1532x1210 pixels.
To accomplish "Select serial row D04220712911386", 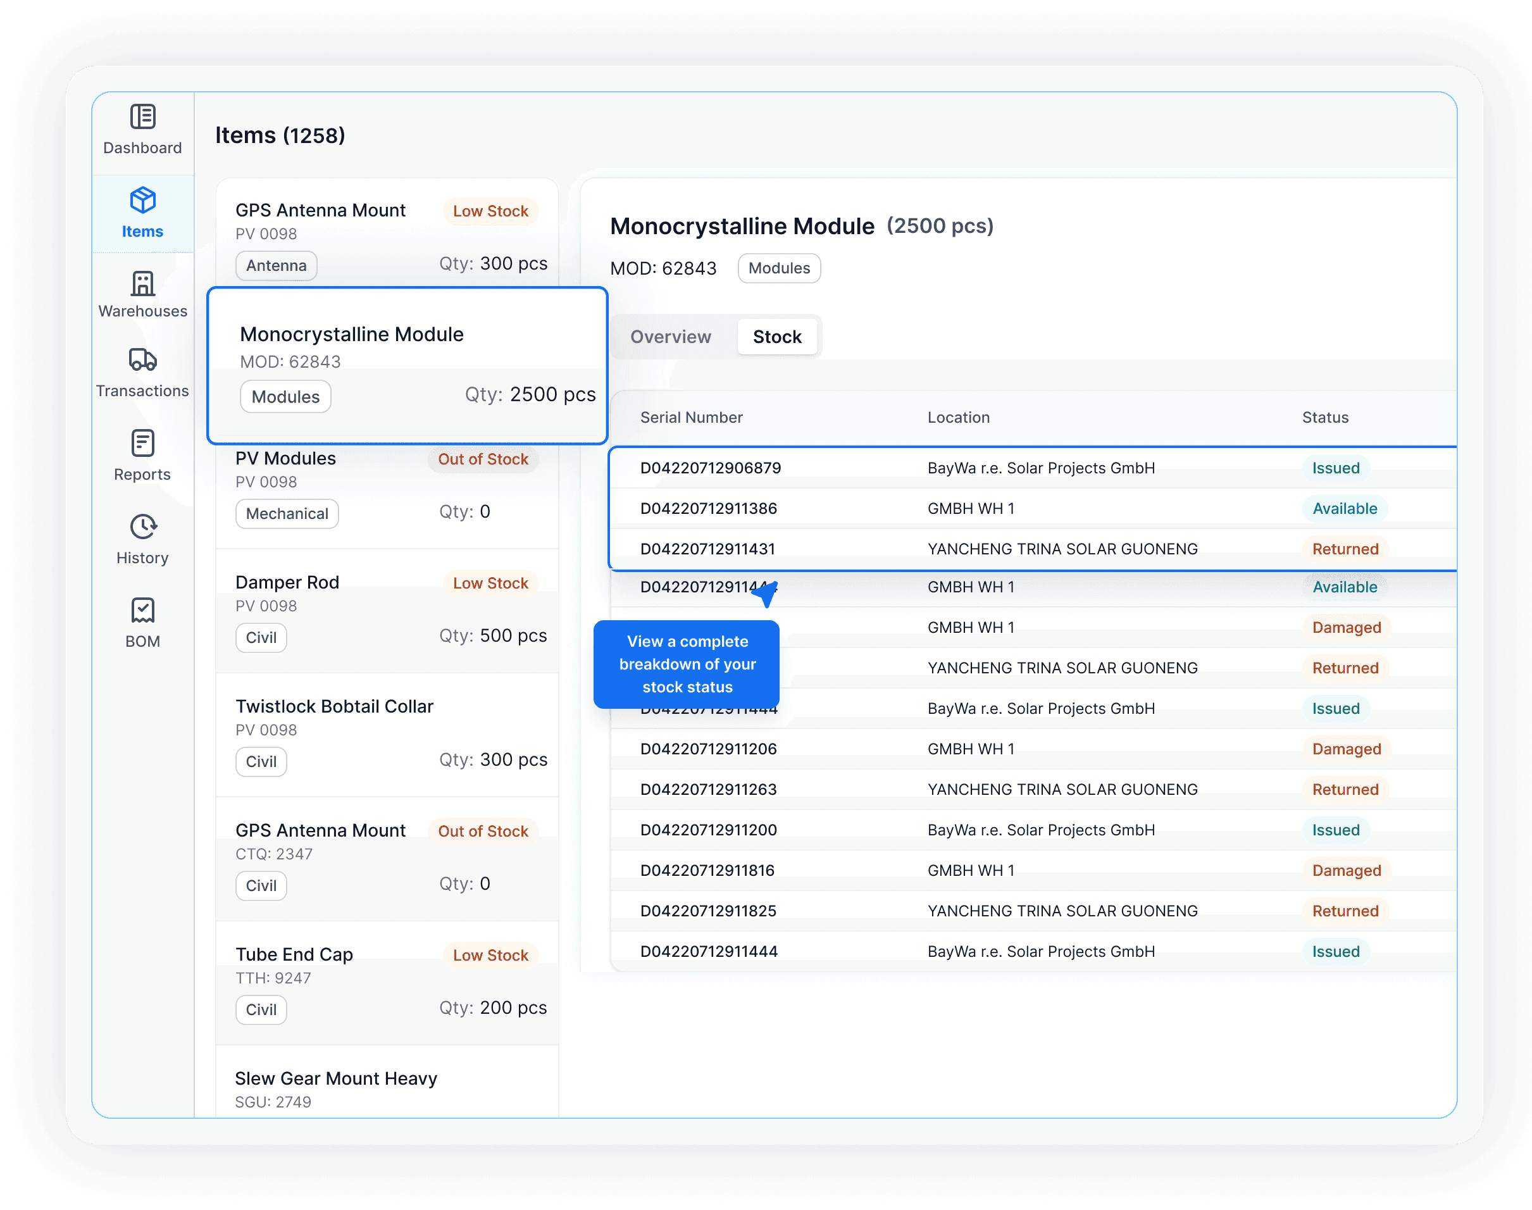I will point(1033,508).
